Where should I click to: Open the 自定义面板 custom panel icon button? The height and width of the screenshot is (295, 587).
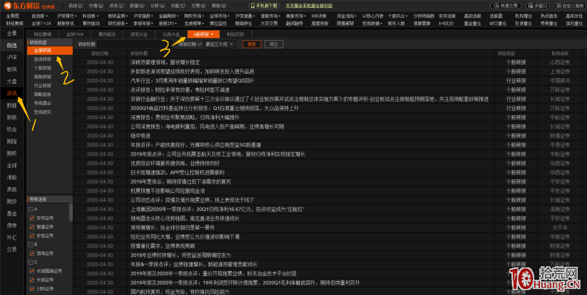click(570, 5)
